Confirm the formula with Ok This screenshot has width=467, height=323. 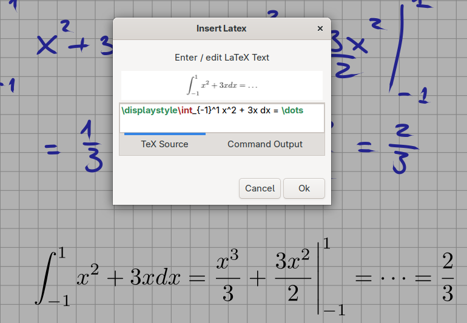point(304,188)
